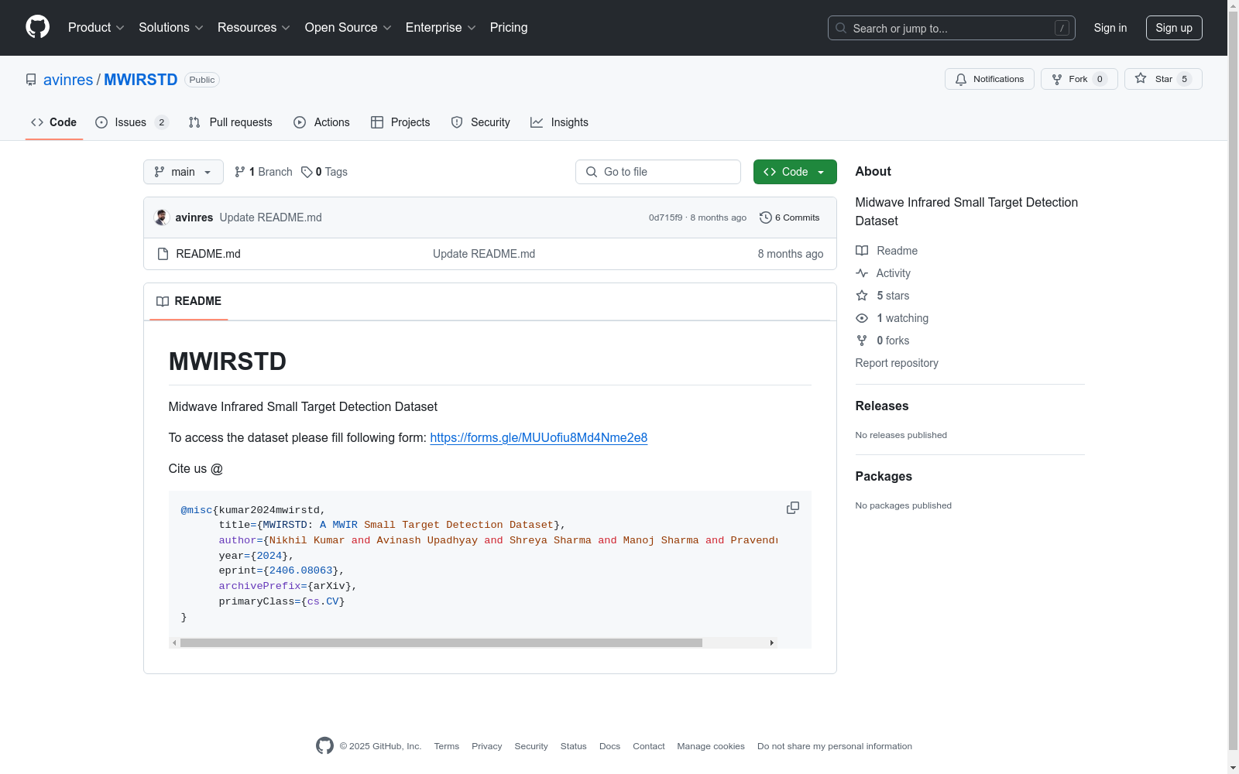Open the green Code dropdown button
This screenshot has width=1239, height=774.
pyautogui.click(x=795, y=172)
